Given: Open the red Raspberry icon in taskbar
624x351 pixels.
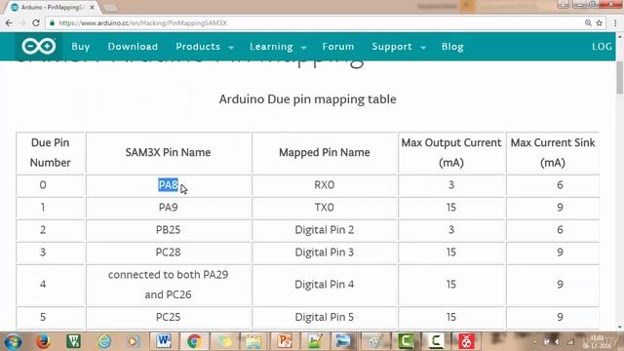Looking at the screenshot, I should [x=466, y=341].
